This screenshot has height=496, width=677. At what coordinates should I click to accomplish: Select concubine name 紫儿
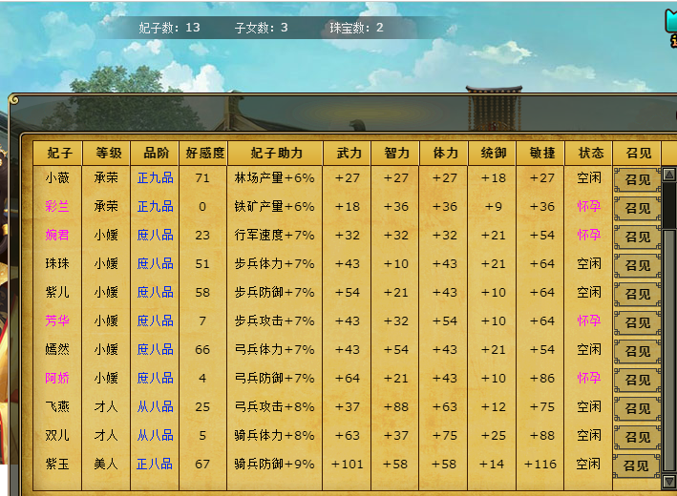click(x=57, y=293)
